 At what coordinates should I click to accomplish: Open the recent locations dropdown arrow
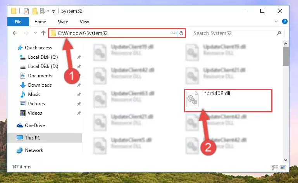[35, 33]
